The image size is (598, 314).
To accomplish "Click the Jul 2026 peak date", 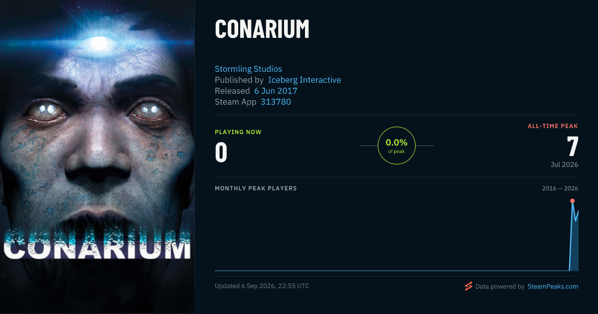I will (564, 164).
